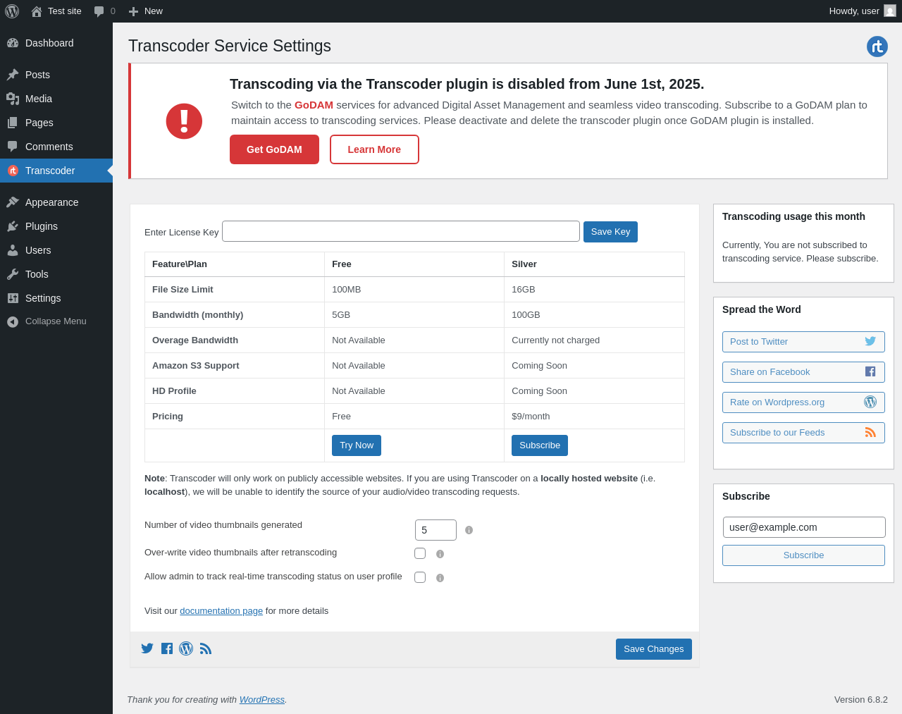The image size is (902, 714).
Task: Click the 100GB bandwidth cell
Action: click(x=594, y=315)
